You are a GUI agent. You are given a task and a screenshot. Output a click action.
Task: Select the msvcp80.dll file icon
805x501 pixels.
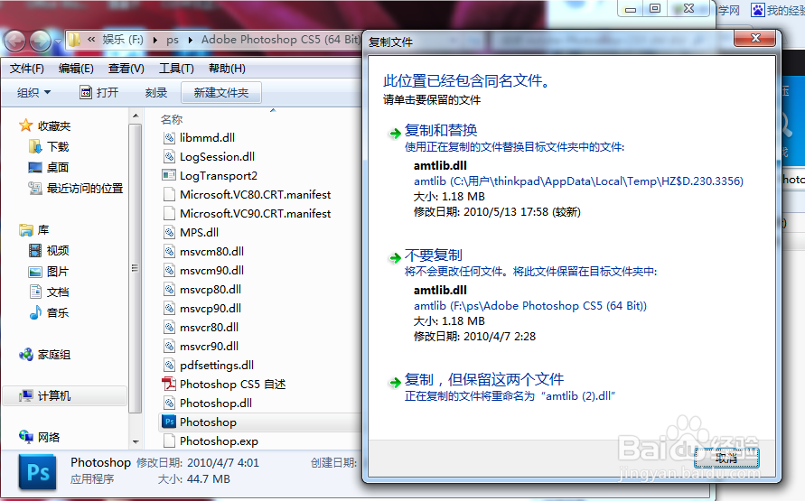coord(169,289)
